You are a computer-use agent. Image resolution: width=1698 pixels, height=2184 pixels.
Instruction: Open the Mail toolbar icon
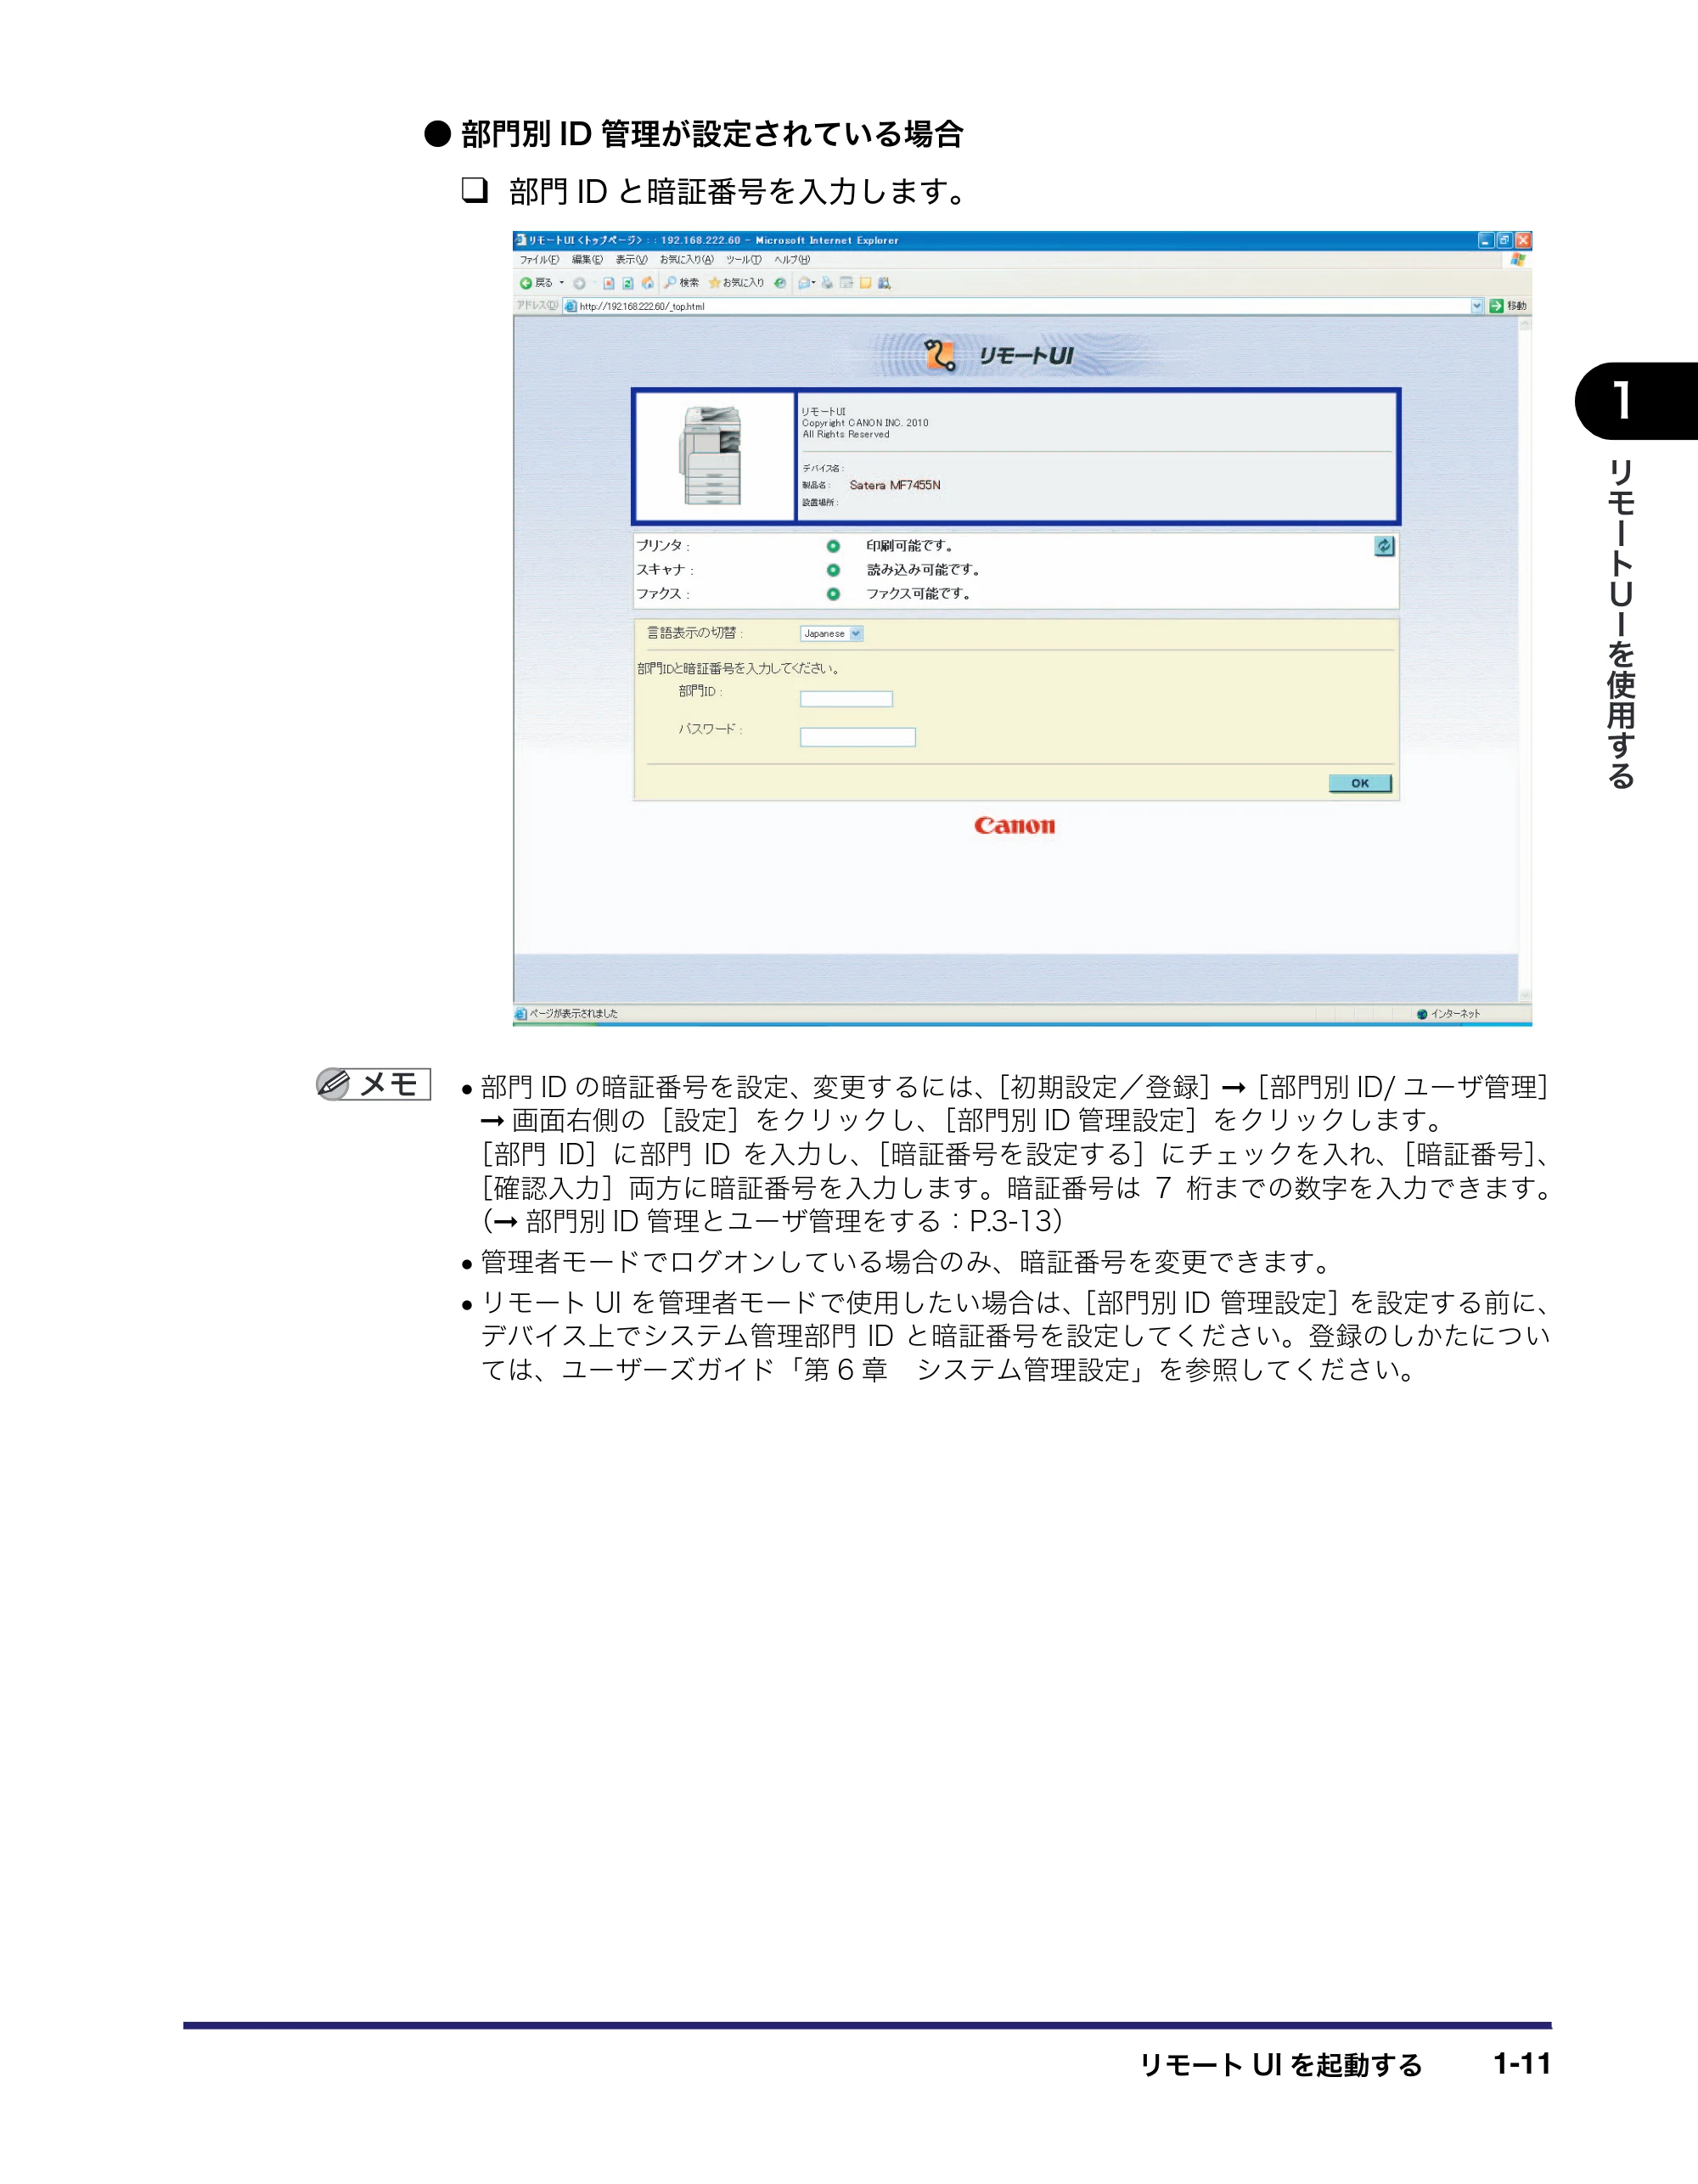coord(806,284)
